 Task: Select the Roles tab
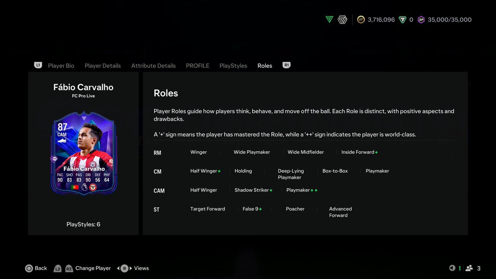point(265,66)
